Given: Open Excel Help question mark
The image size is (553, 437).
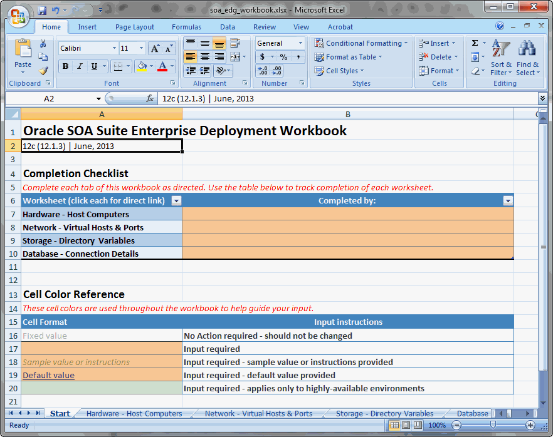Looking at the screenshot, I should pyautogui.click(x=499, y=26).
